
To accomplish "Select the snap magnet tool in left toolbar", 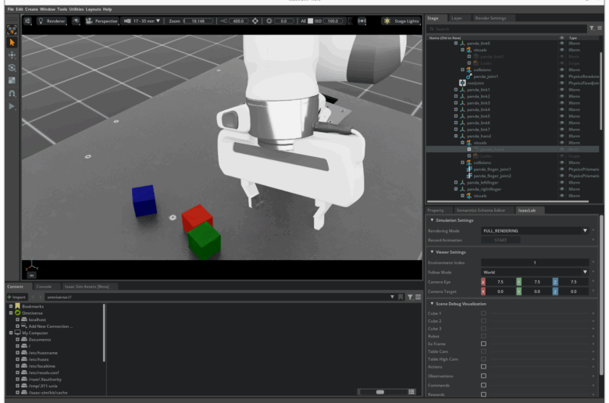I will pos(12,93).
